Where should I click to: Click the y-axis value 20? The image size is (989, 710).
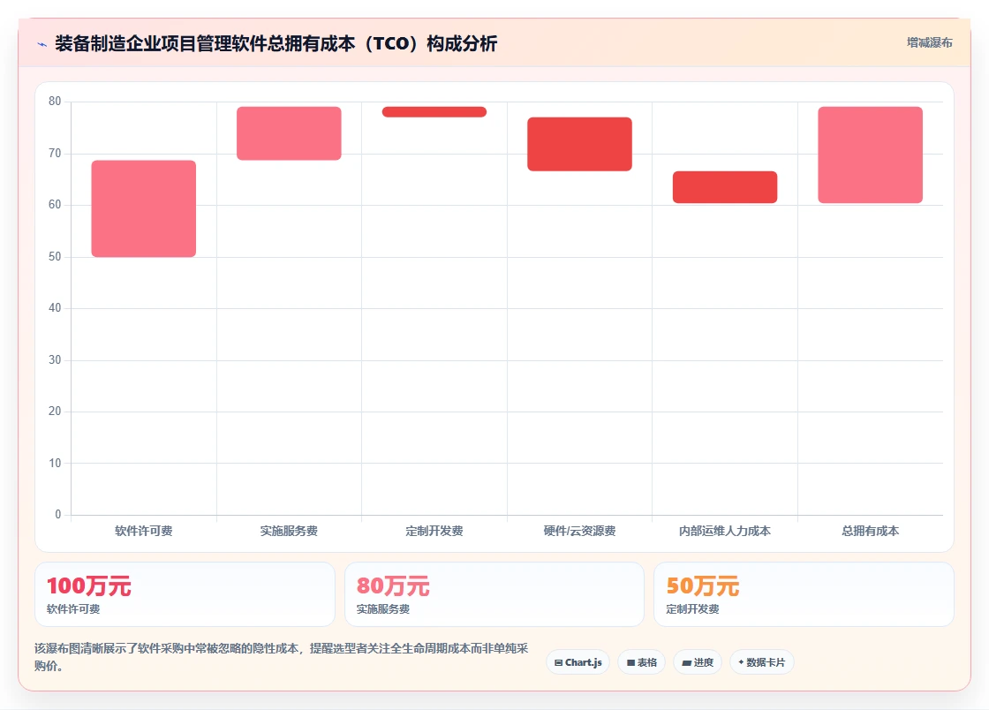(x=55, y=412)
